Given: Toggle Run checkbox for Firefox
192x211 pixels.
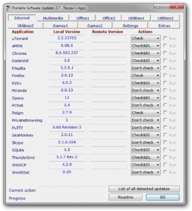Looking at the screenshot, I should click(x=165, y=75).
